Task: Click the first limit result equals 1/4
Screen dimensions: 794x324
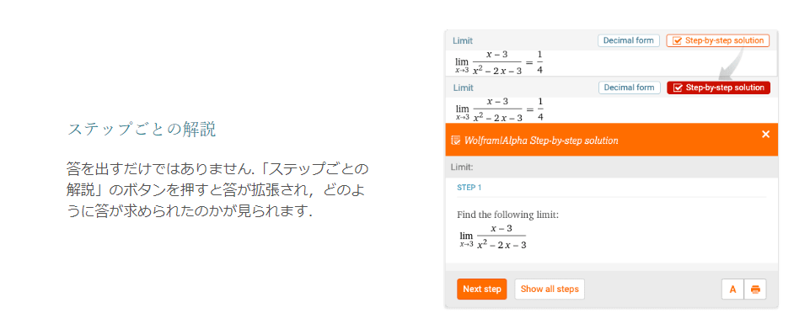Action: pyautogui.click(x=499, y=62)
